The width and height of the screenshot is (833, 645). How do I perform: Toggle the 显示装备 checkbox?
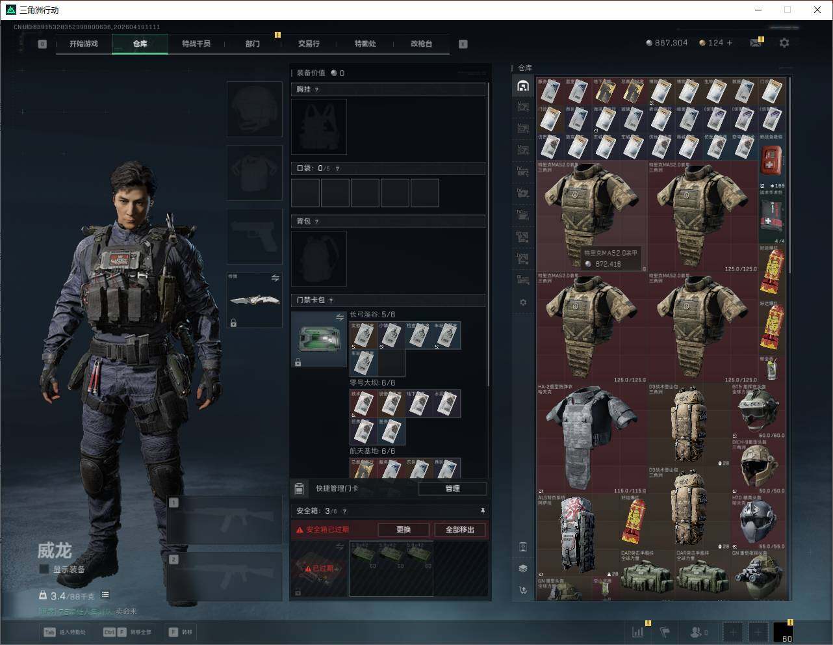tap(44, 569)
